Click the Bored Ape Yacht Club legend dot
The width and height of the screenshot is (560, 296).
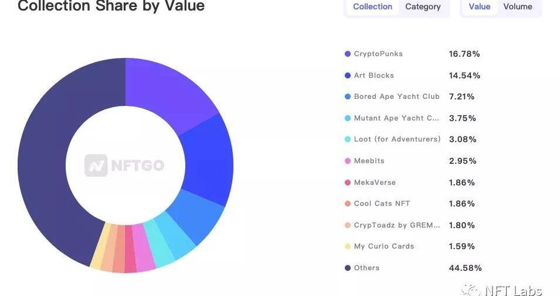coord(348,97)
